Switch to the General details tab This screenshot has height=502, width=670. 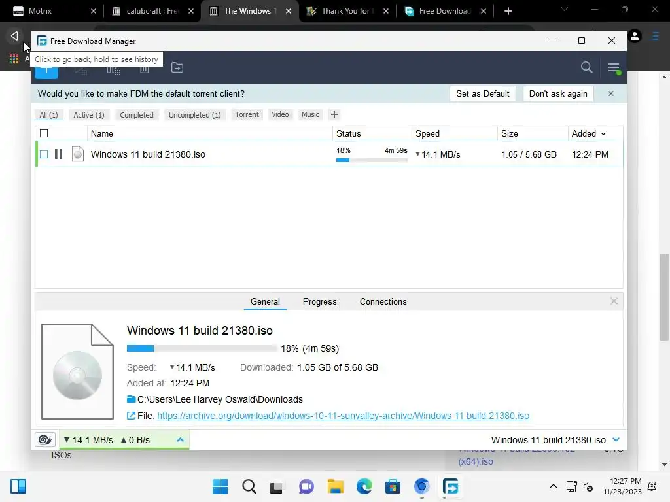[x=265, y=301]
